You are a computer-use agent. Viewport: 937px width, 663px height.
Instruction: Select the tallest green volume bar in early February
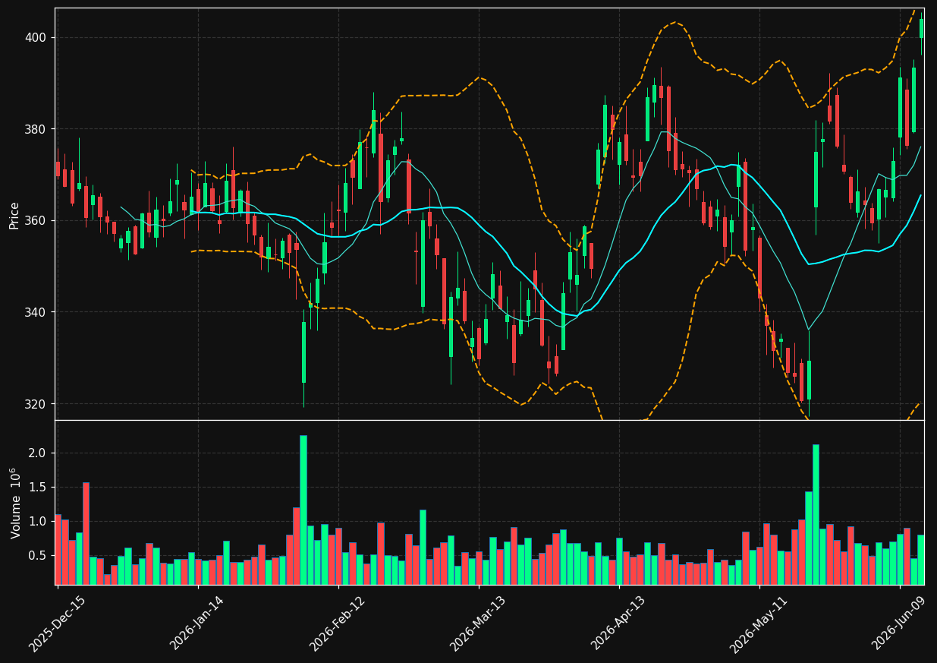(303, 510)
